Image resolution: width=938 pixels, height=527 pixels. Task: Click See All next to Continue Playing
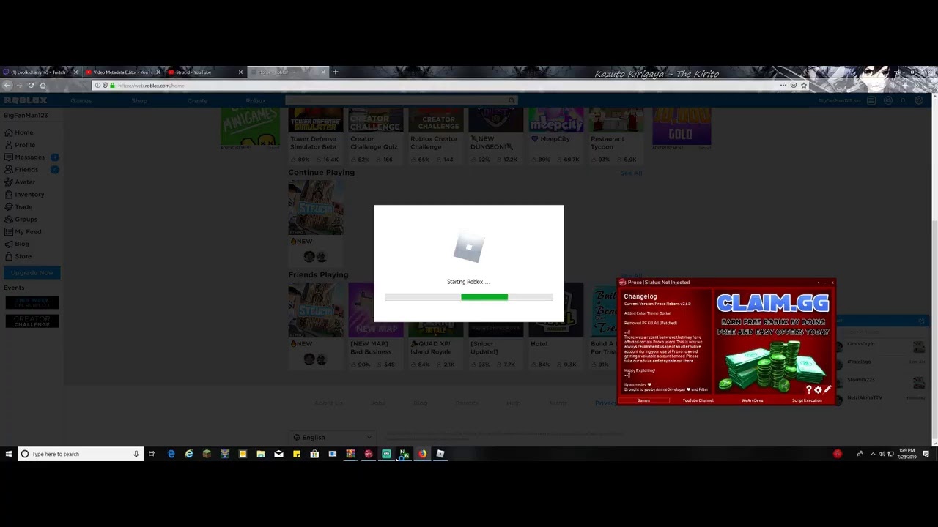coord(630,173)
